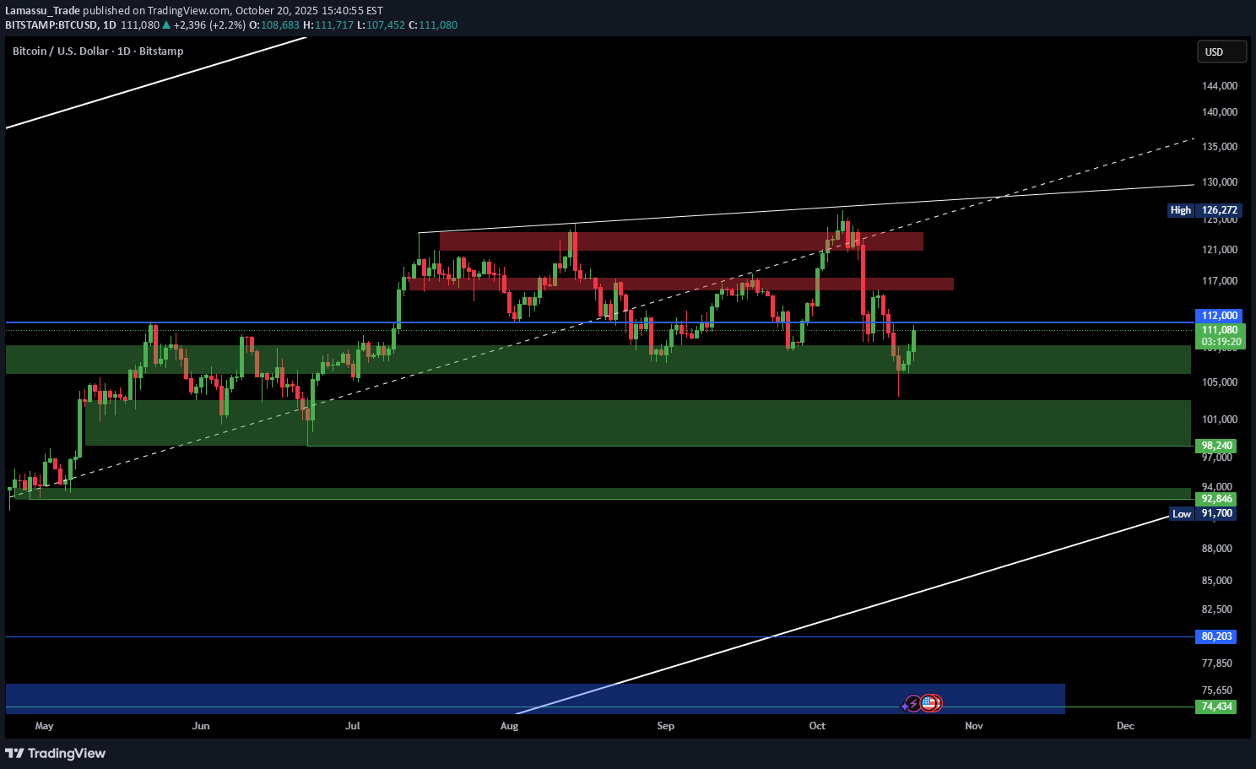Click the Bitcoin / U.S. Dollar chart title

pos(98,51)
